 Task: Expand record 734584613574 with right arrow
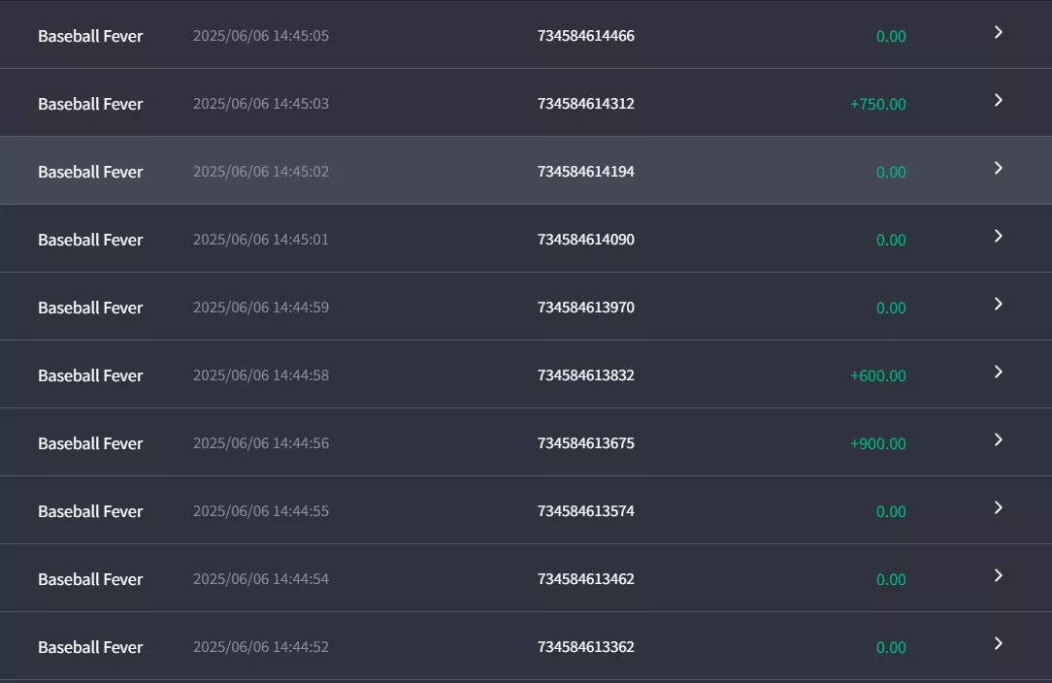pyautogui.click(x=999, y=507)
